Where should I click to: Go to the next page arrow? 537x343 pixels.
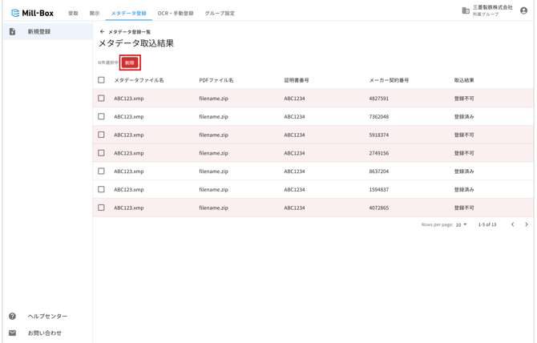527,224
